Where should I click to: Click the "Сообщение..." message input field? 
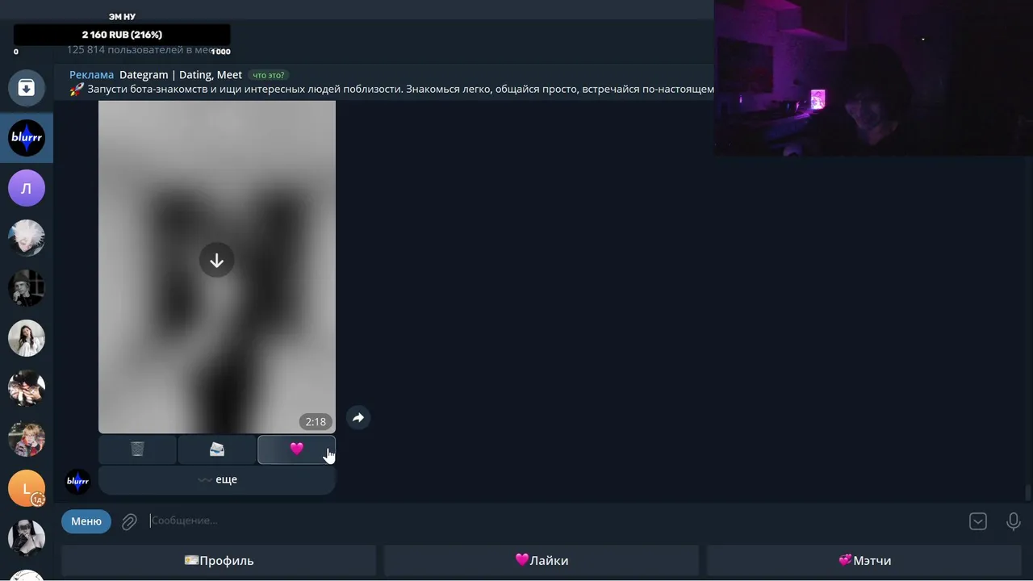point(555,520)
